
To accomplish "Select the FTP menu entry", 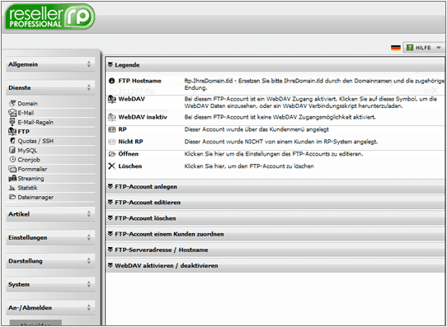I will coord(24,132).
